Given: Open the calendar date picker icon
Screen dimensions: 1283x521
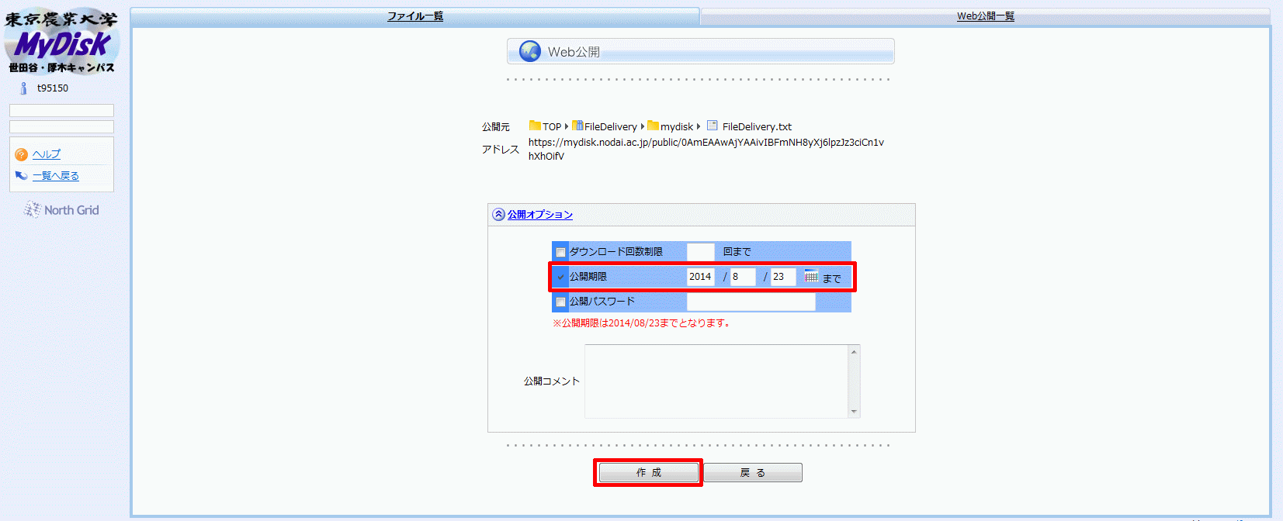Looking at the screenshot, I should 811,276.
